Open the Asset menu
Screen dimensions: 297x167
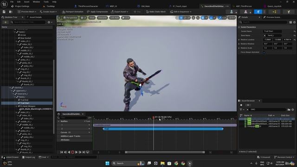point(26,2)
